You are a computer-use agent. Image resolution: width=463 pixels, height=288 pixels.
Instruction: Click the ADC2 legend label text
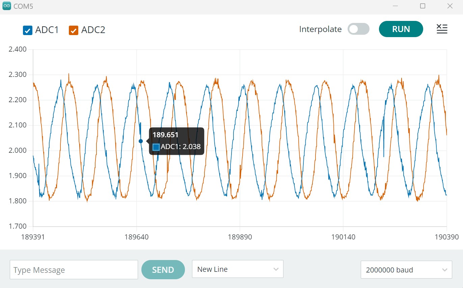(x=93, y=30)
